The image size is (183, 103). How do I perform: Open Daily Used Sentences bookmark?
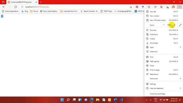[49, 11]
